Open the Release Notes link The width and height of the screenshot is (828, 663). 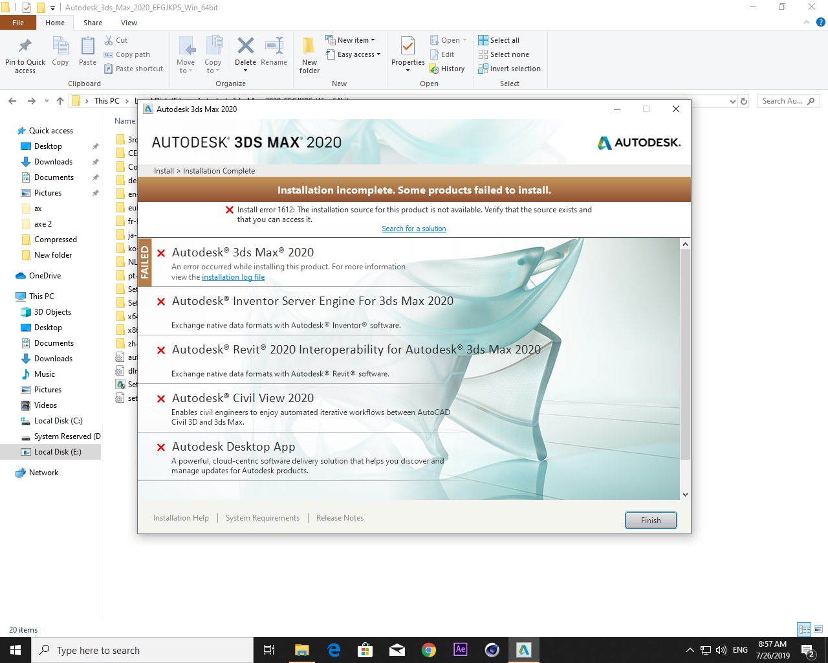coord(340,518)
